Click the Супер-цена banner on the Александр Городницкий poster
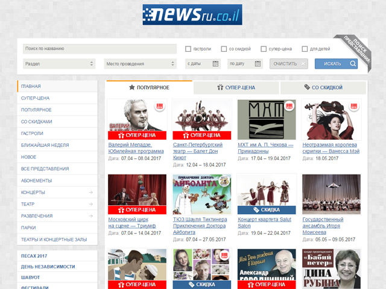This screenshot has height=289, width=386. click(267, 285)
